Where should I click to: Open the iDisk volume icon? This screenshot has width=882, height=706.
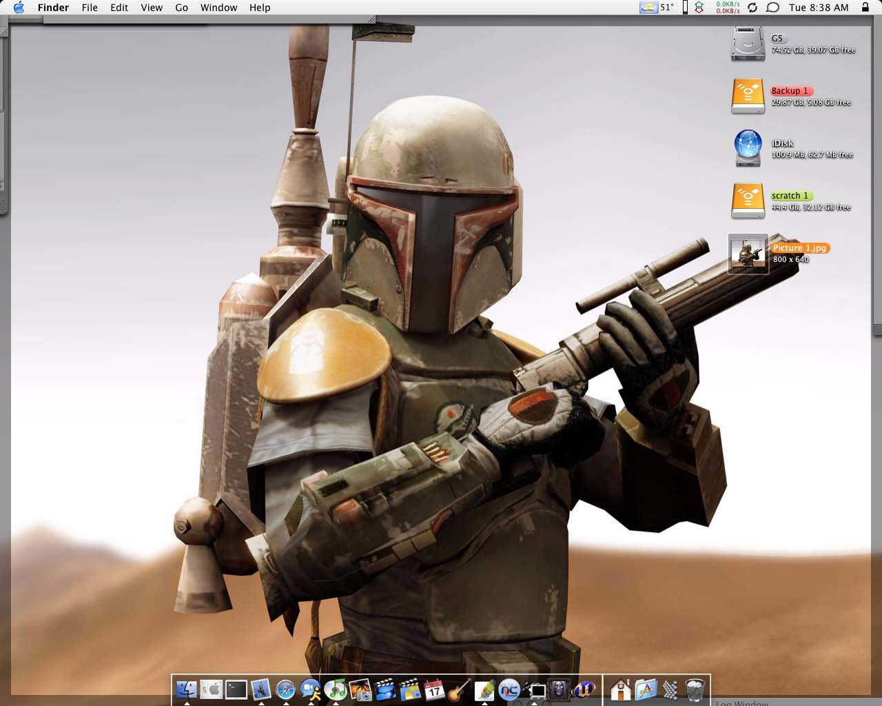click(748, 148)
